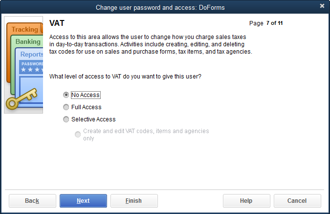Choose Full Access for VAT
The image size is (330, 214).
click(x=66, y=107)
